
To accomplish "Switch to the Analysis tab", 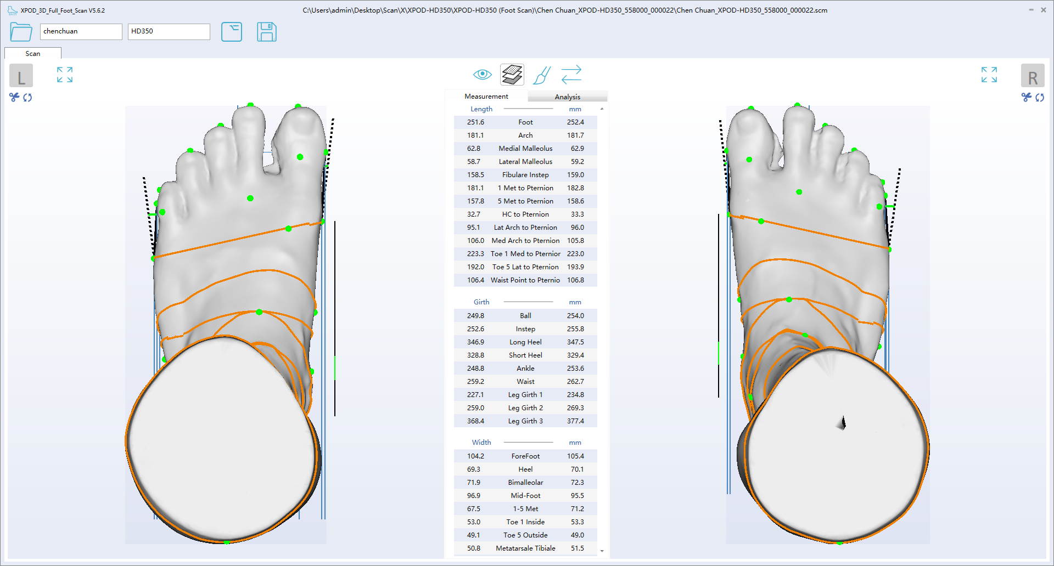I will point(567,97).
